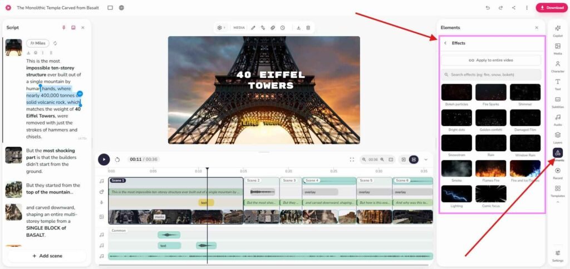
Task: Click the Search effects input field
Action: point(491,74)
